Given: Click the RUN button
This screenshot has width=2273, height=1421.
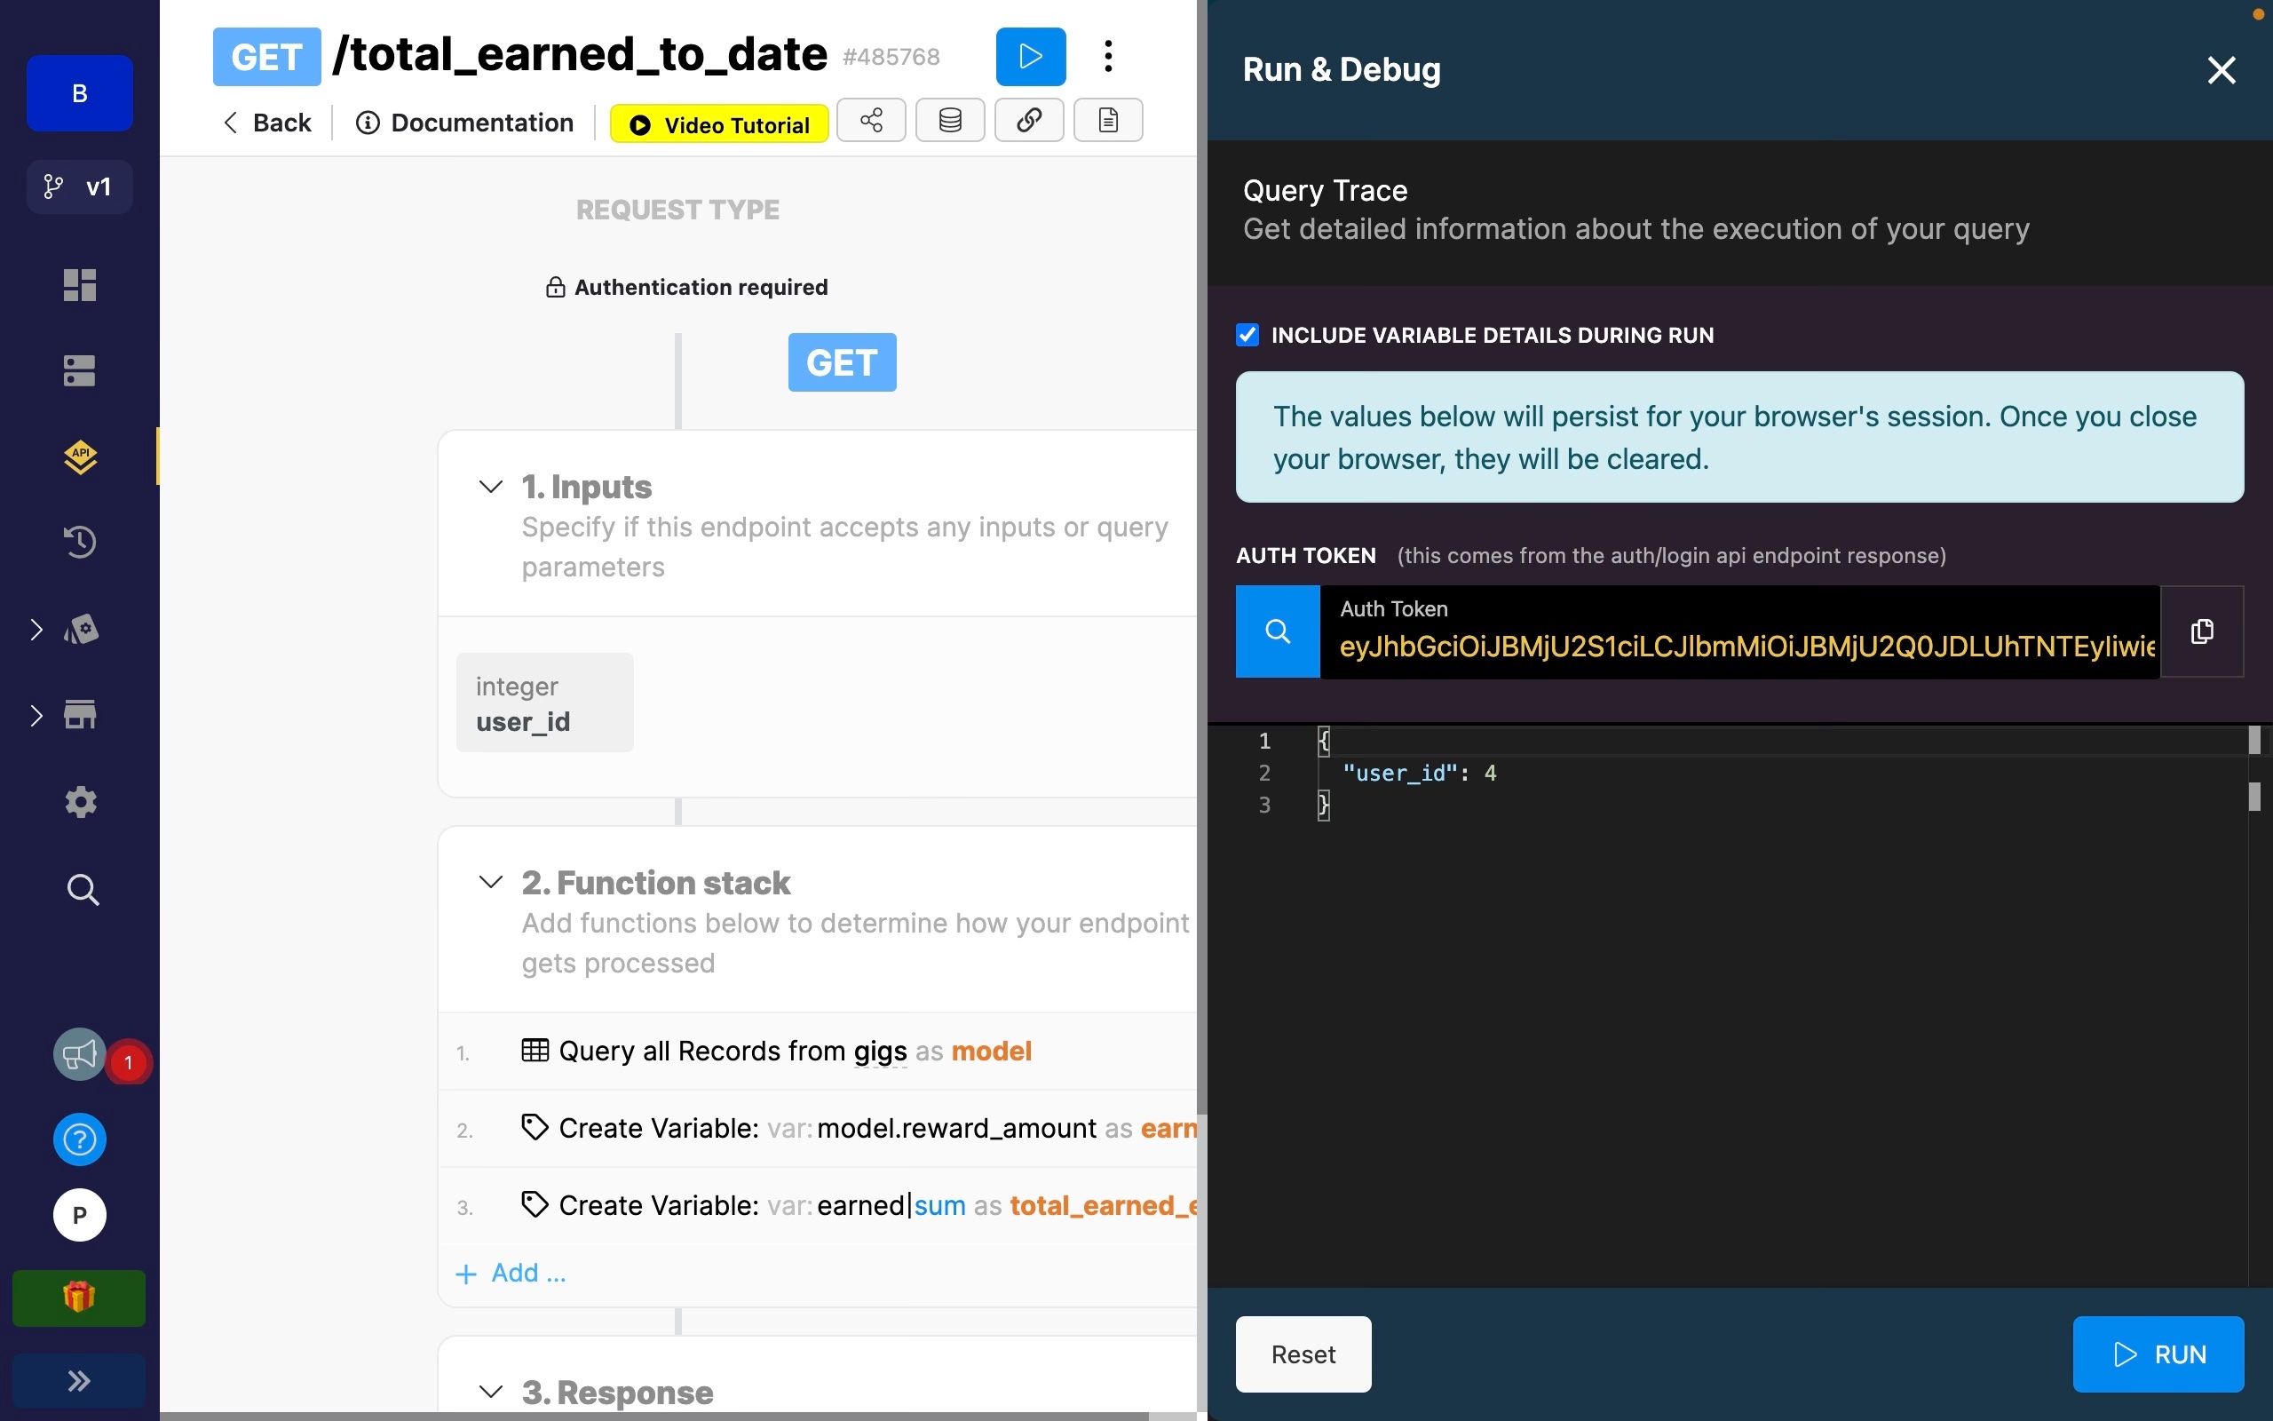Looking at the screenshot, I should click(x=2158, y=1354).
